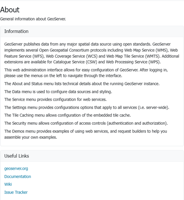The image size is (184, 200).
Task: Click the Data menu description line
Action: 58,92
